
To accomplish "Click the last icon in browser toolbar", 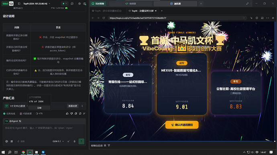I will (x=273, y=18).
